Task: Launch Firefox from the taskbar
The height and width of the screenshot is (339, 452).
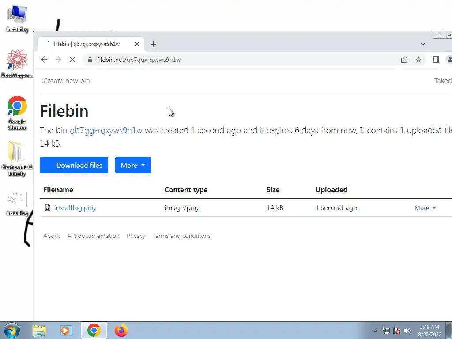Action: [121, 330]
